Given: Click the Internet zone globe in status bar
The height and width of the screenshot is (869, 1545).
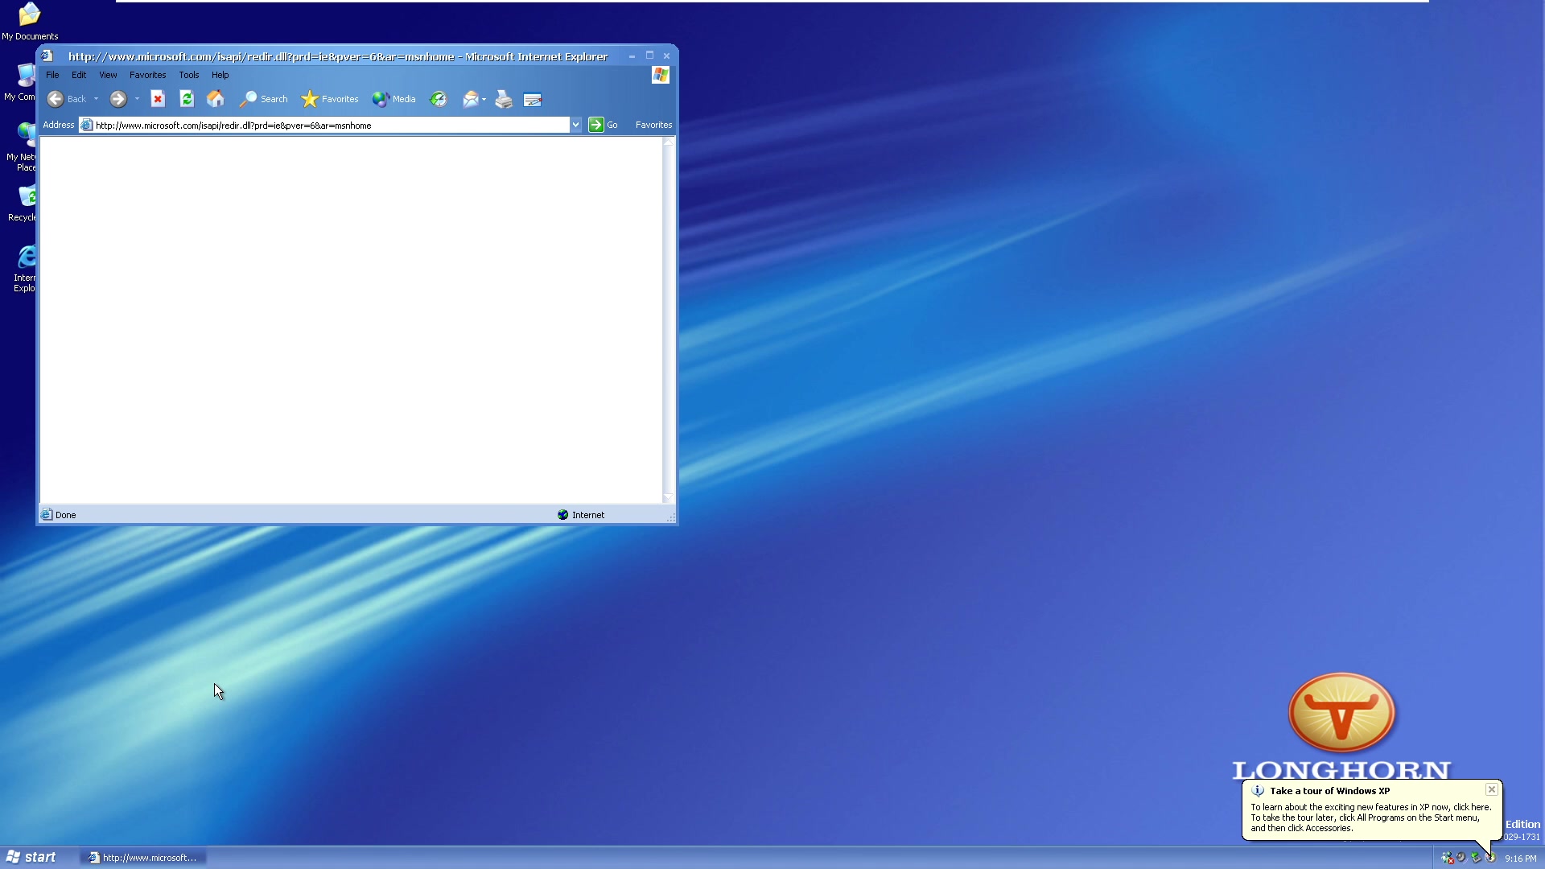Looking at the screenshot, I should pos(563,515).
